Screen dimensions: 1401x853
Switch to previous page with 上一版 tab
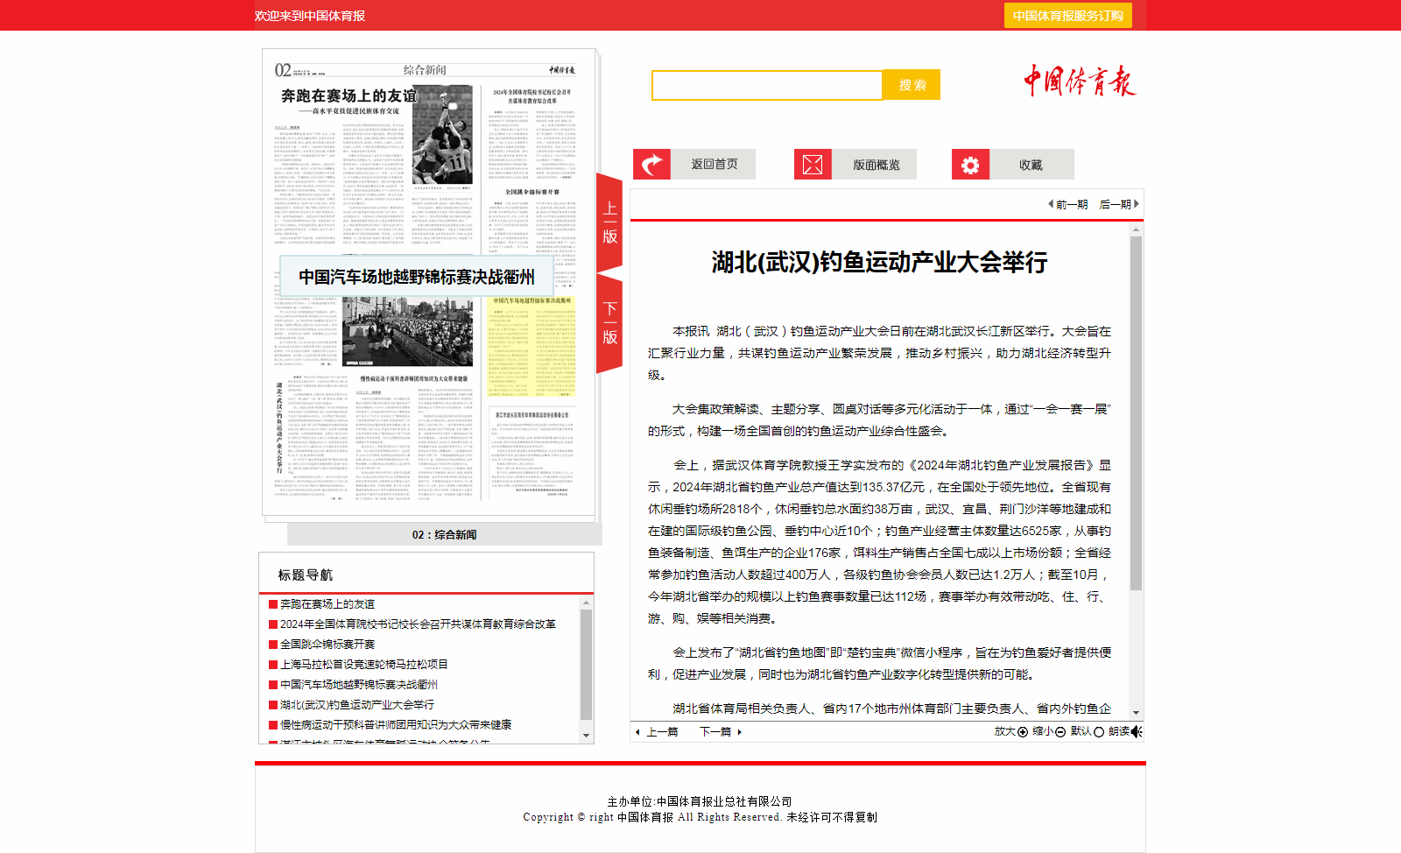tap(609, 222)
